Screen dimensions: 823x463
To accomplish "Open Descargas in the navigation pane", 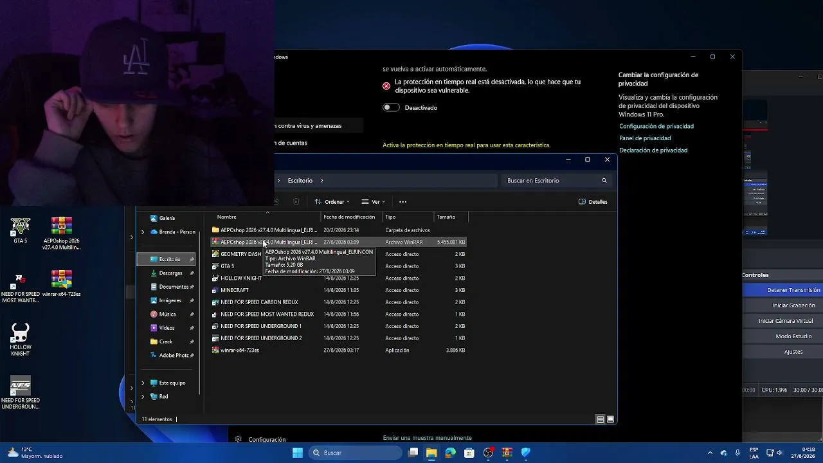I will tap(167, 273).
